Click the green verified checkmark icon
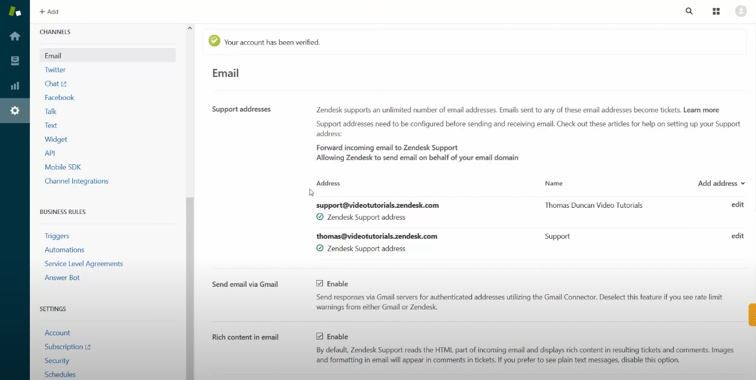Screen dimensions: 756x380 (214, 41)
